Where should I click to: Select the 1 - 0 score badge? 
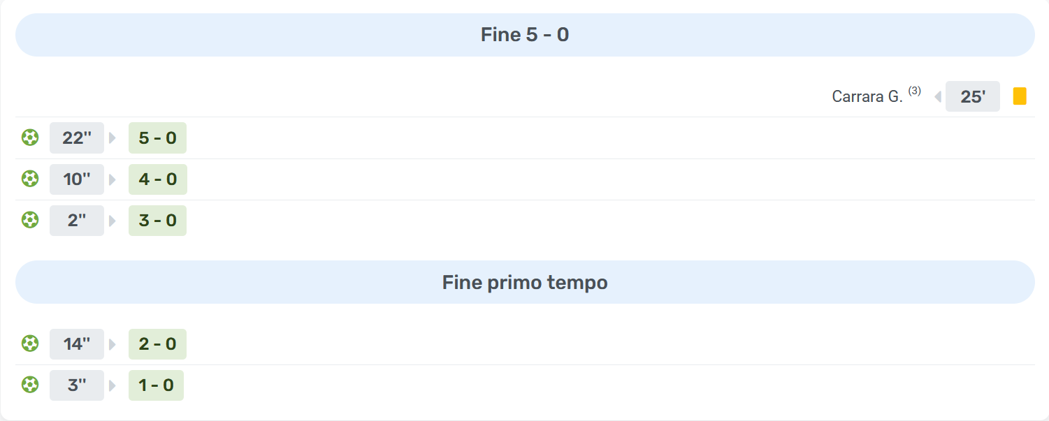(156, 385)
